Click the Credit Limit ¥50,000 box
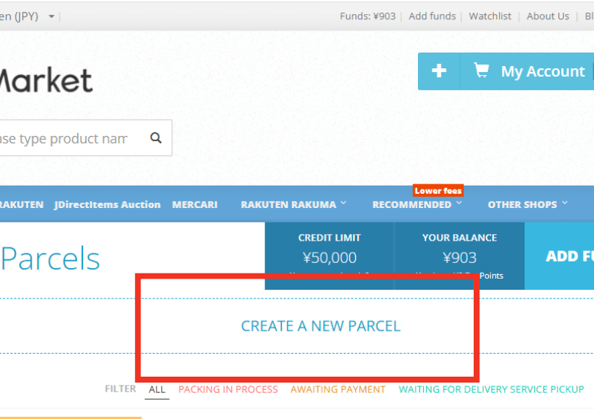This screenshot has height=419, width=594. click(330, 256)
